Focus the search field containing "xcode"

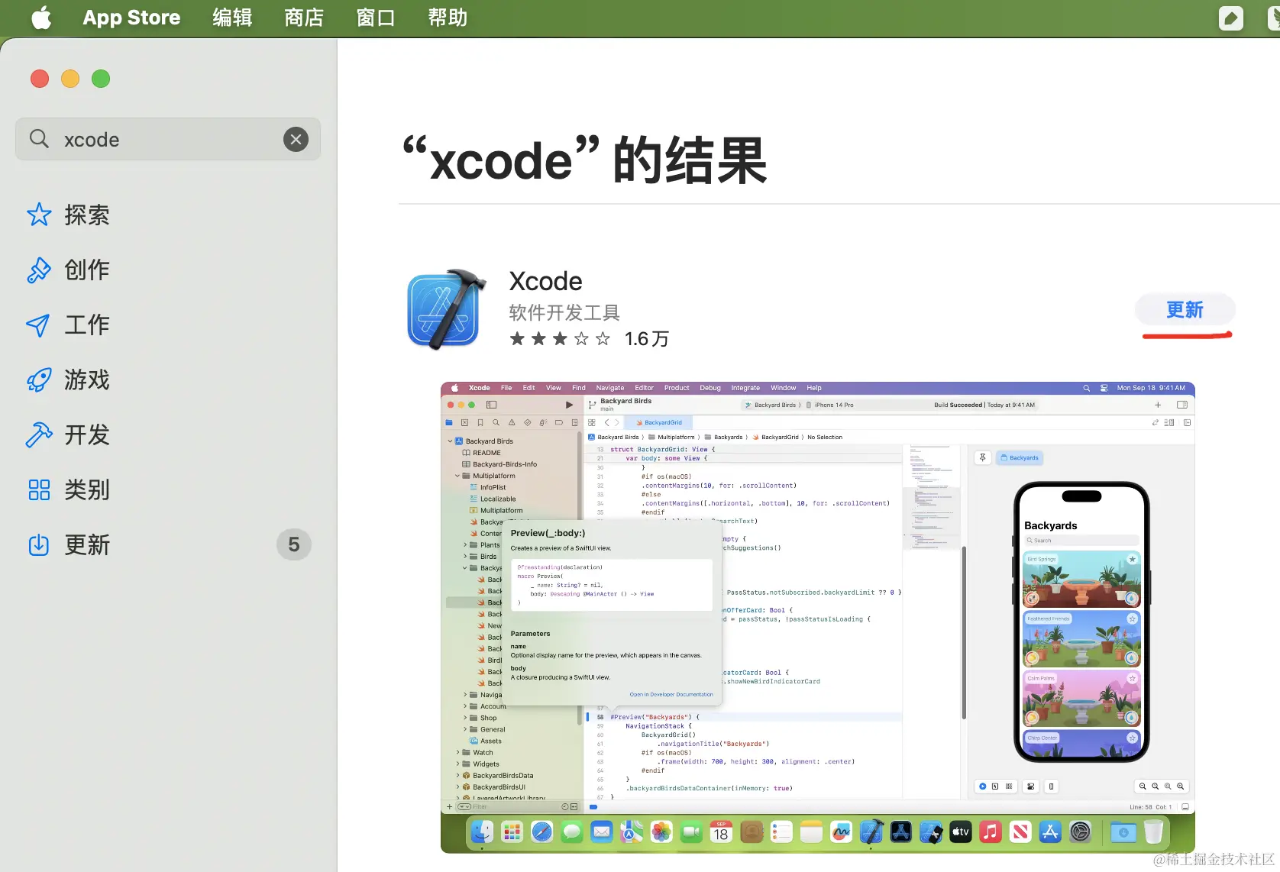click(x=168, y=139)
